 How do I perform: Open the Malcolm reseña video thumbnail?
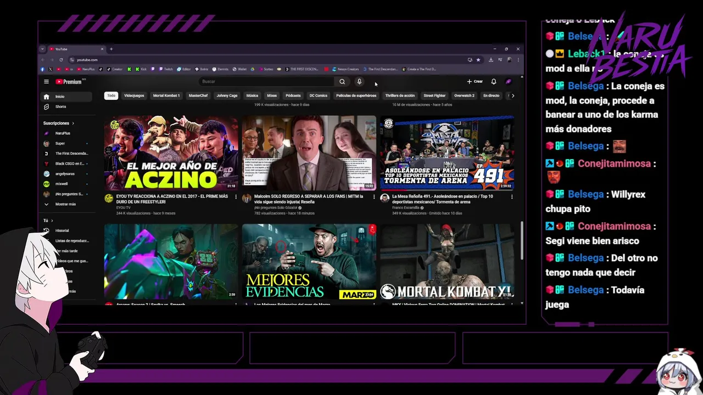309,153
